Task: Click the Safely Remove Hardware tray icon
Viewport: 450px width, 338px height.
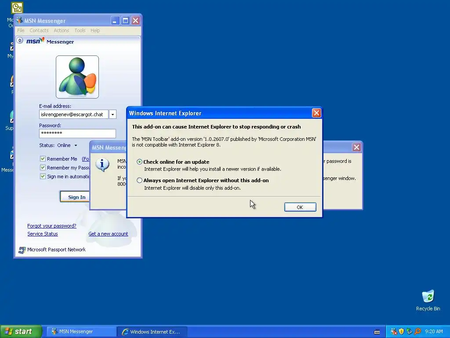Action: point(409,332)
